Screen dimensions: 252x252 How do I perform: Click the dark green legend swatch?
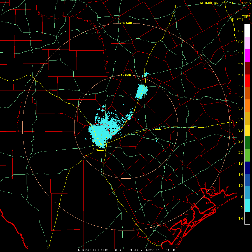247,143
